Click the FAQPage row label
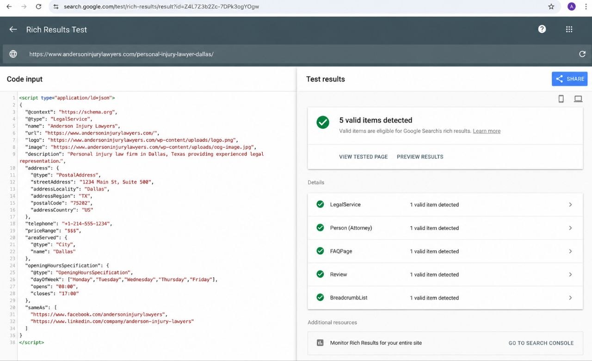592x361 pixels. (341, 251)
